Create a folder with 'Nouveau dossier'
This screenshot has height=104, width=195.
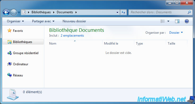click(74, 21)
